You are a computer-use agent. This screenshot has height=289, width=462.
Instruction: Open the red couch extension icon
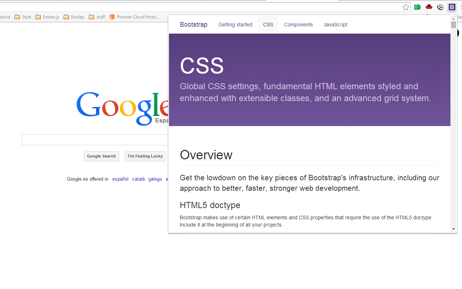pyautogui.click(x=429, y=7)
